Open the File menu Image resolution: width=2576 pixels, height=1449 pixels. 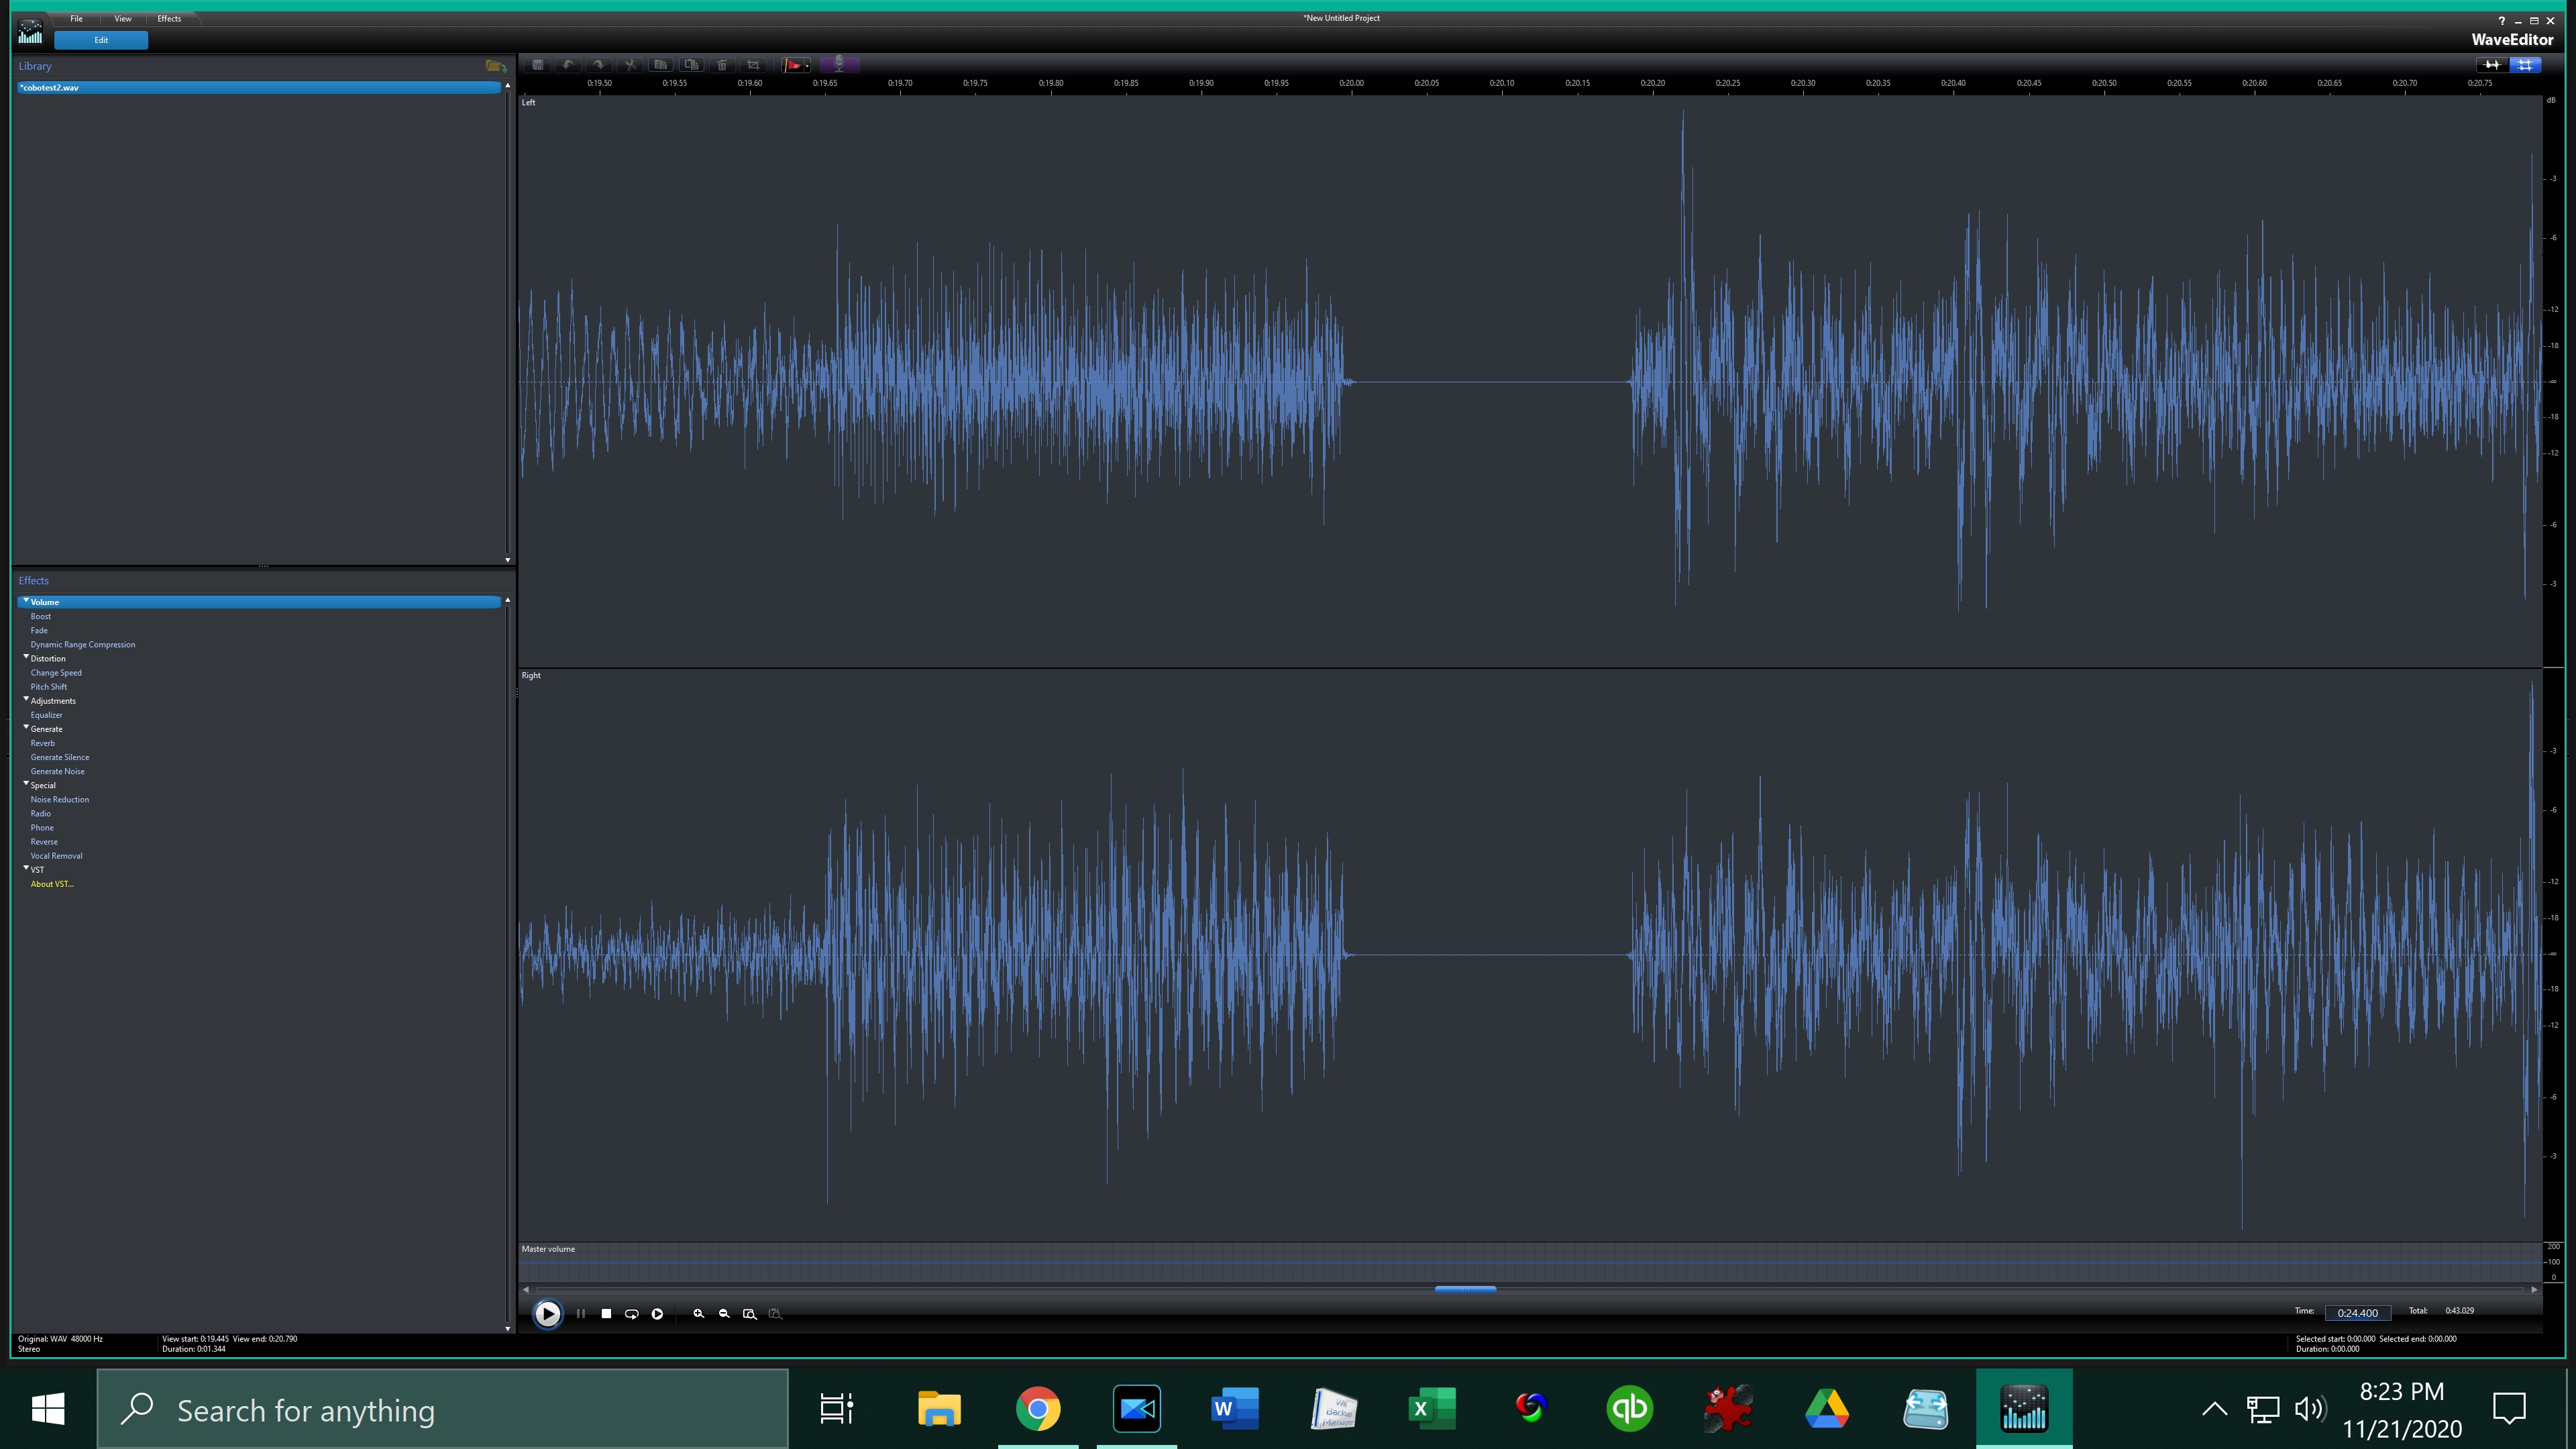[76, 18]
